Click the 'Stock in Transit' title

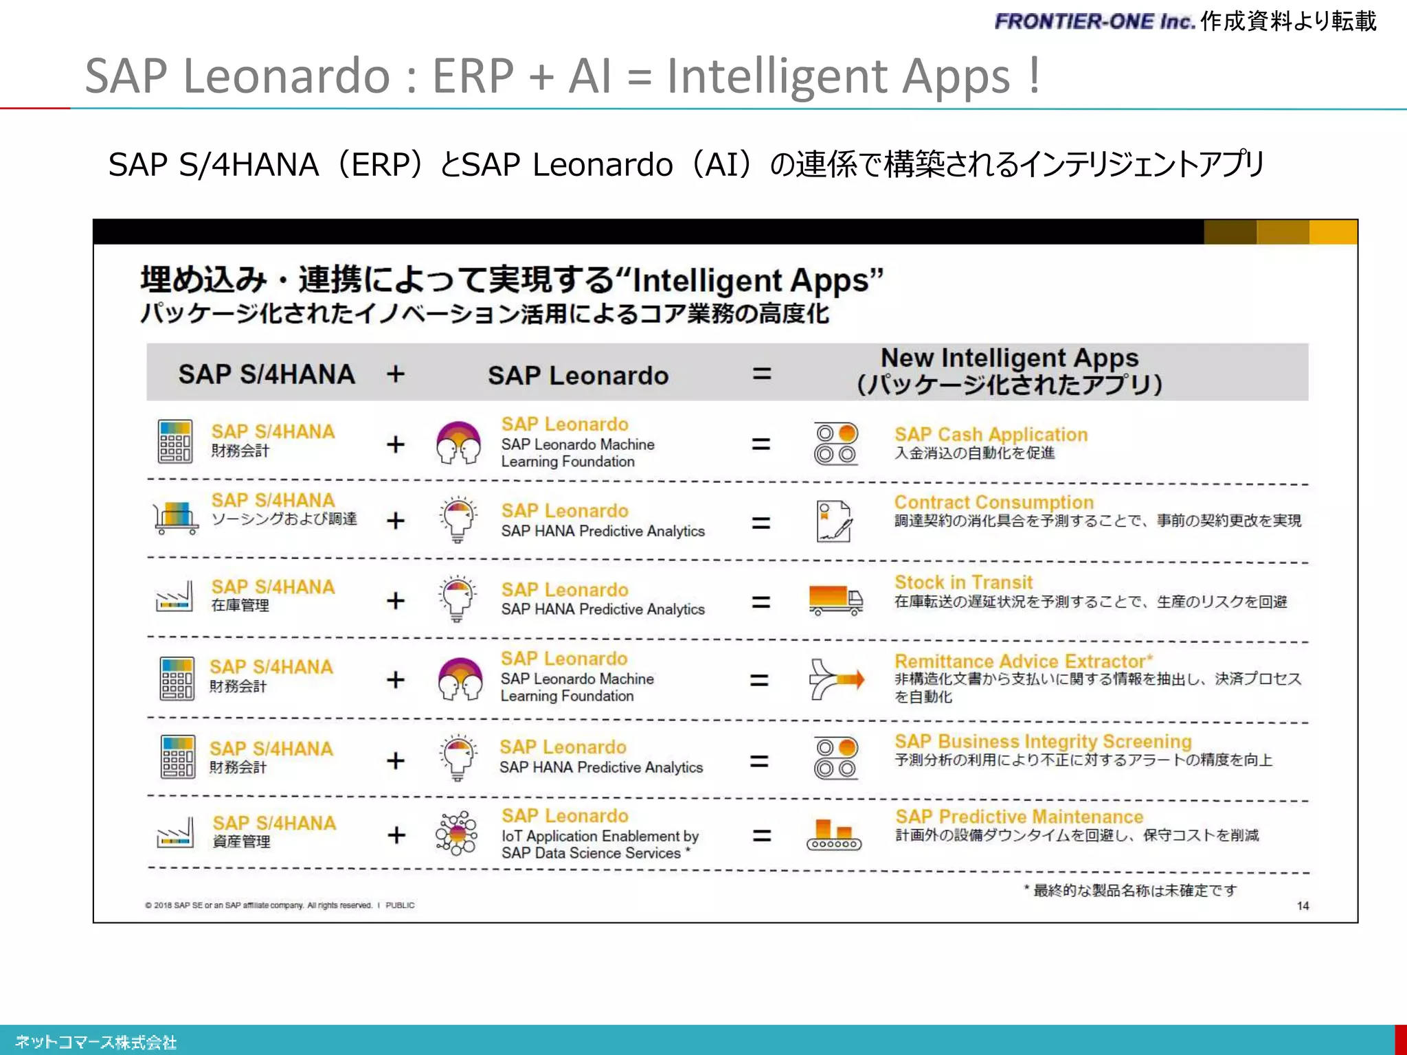pyautogui.click(x=963, y=582)
